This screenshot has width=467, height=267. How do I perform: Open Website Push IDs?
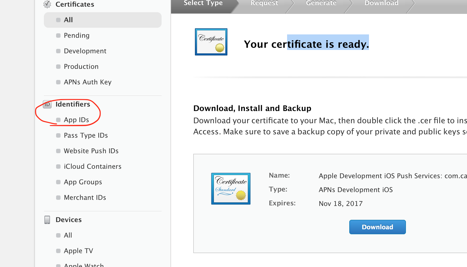coord(91,151)
